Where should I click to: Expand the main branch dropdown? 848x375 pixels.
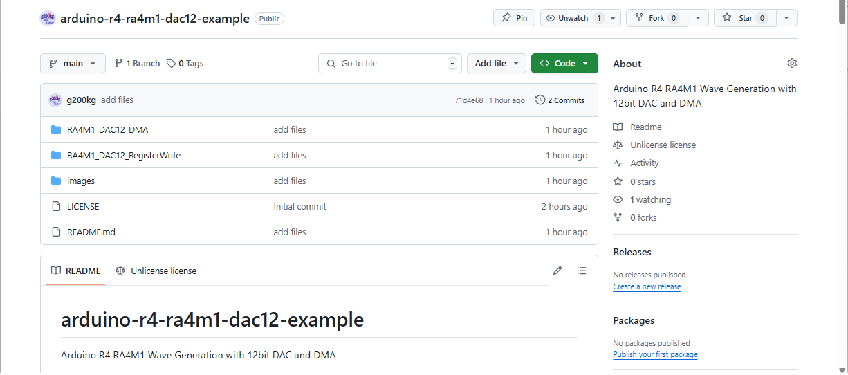pos(73,63)
